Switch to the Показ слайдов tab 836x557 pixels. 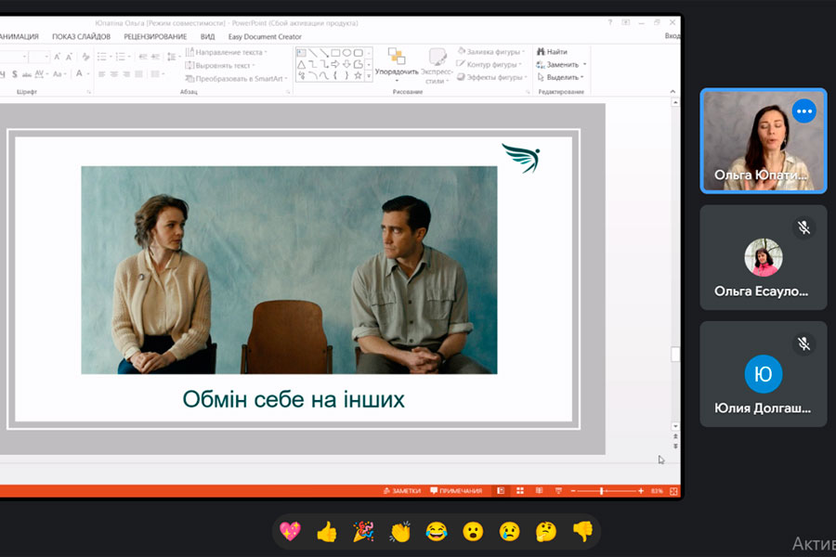(x=81, y=36)
